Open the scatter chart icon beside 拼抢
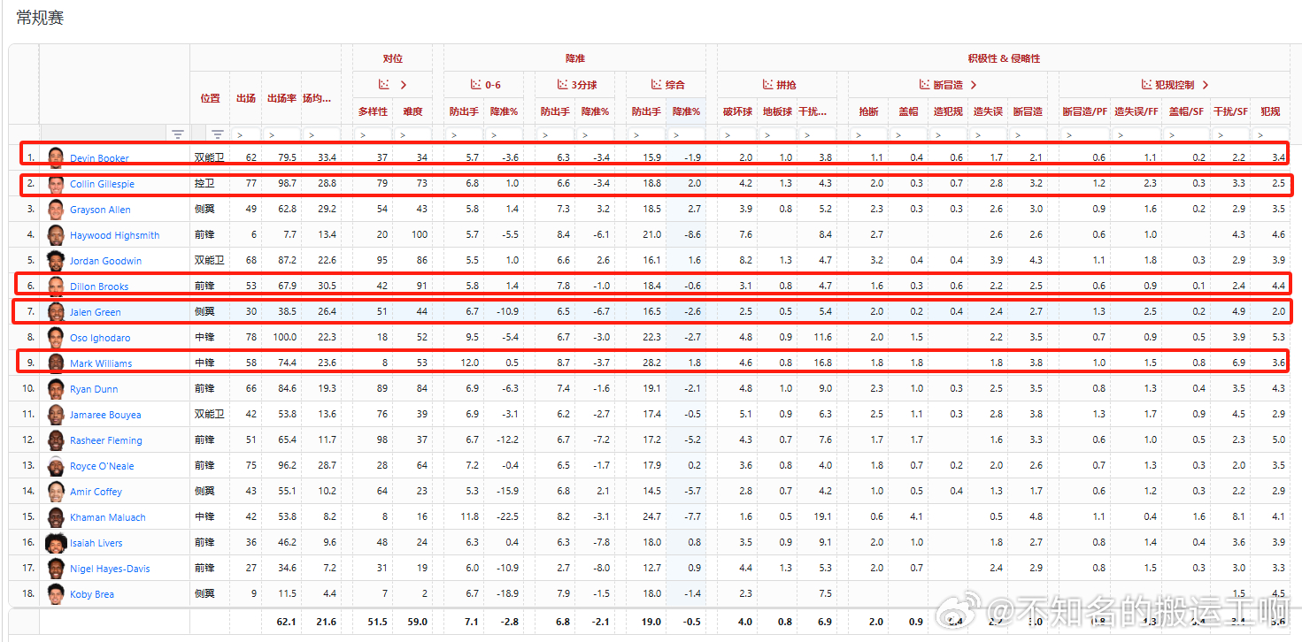The image size is (1302, 642). (769, 85)
